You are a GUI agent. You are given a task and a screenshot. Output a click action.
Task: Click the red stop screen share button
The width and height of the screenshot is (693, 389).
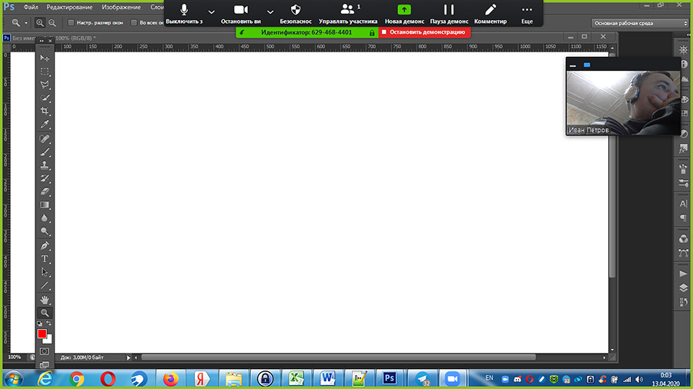coord(423,33)
